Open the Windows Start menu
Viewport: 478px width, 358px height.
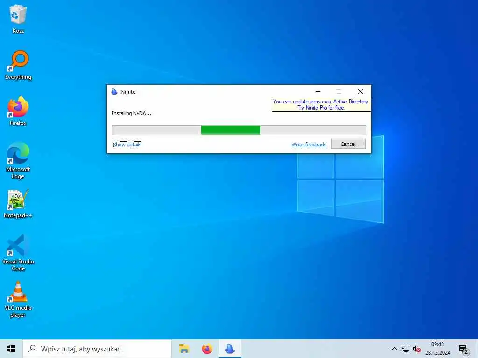(x=11, y=349)
